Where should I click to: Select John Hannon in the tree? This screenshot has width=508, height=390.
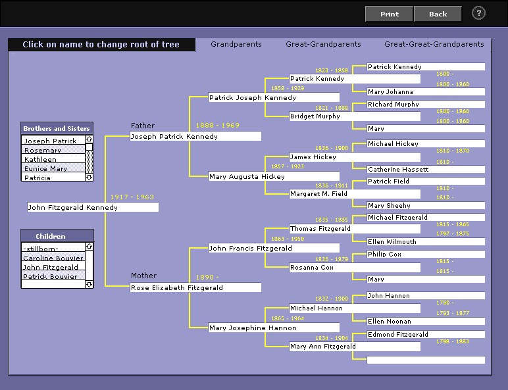click(426, 295)
